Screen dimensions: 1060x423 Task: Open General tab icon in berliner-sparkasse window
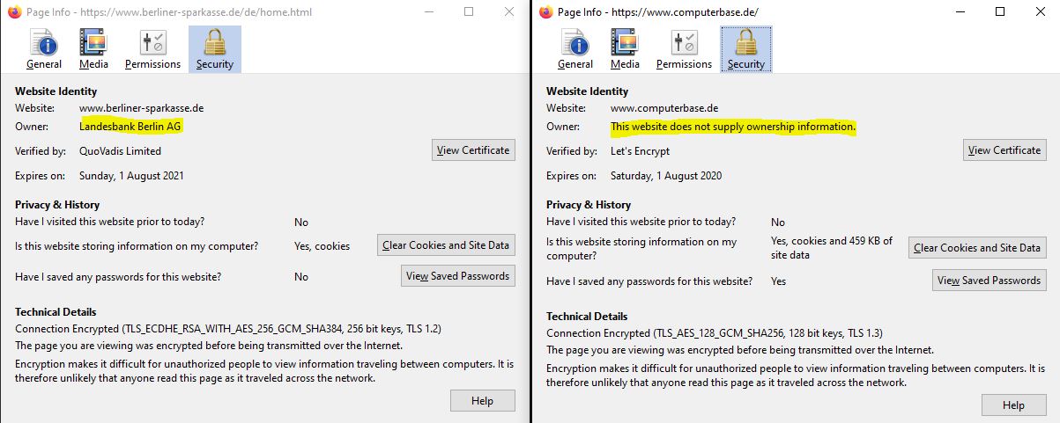click(x=43, y=42)
